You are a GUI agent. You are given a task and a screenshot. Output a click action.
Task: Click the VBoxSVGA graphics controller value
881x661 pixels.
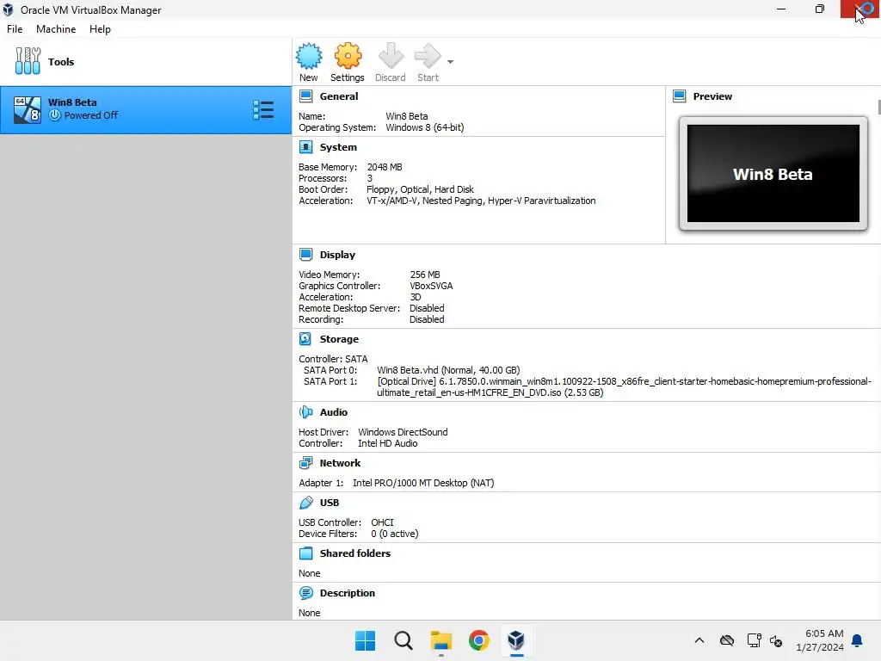click(431, 286)
